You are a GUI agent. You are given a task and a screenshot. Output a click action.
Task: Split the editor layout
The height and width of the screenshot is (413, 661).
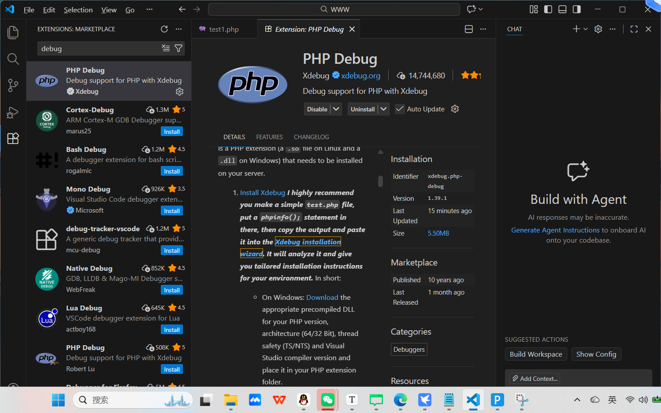coord(469,29)
